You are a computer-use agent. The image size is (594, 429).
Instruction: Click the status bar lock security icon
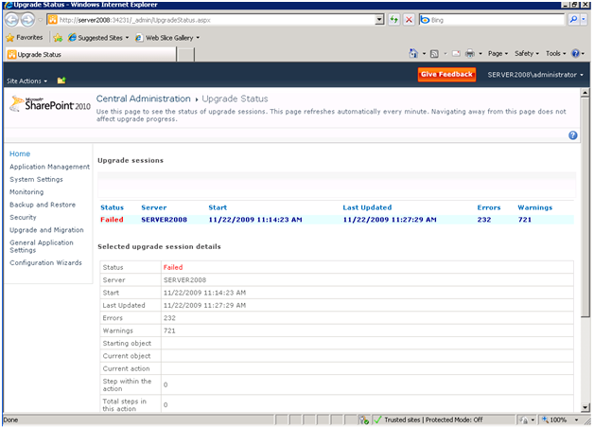coord(524,420)
